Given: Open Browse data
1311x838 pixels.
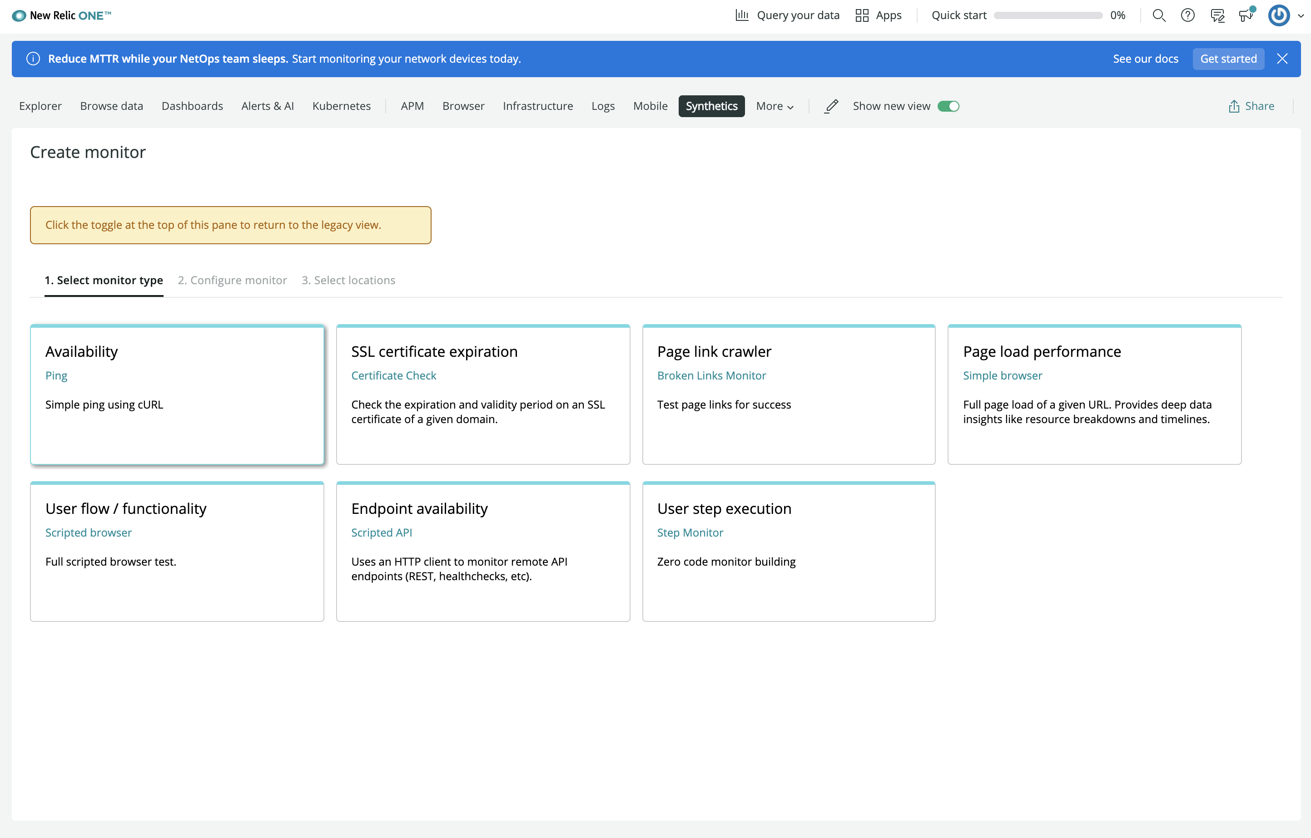Looking at the screenshot, I should coord(112,106).
